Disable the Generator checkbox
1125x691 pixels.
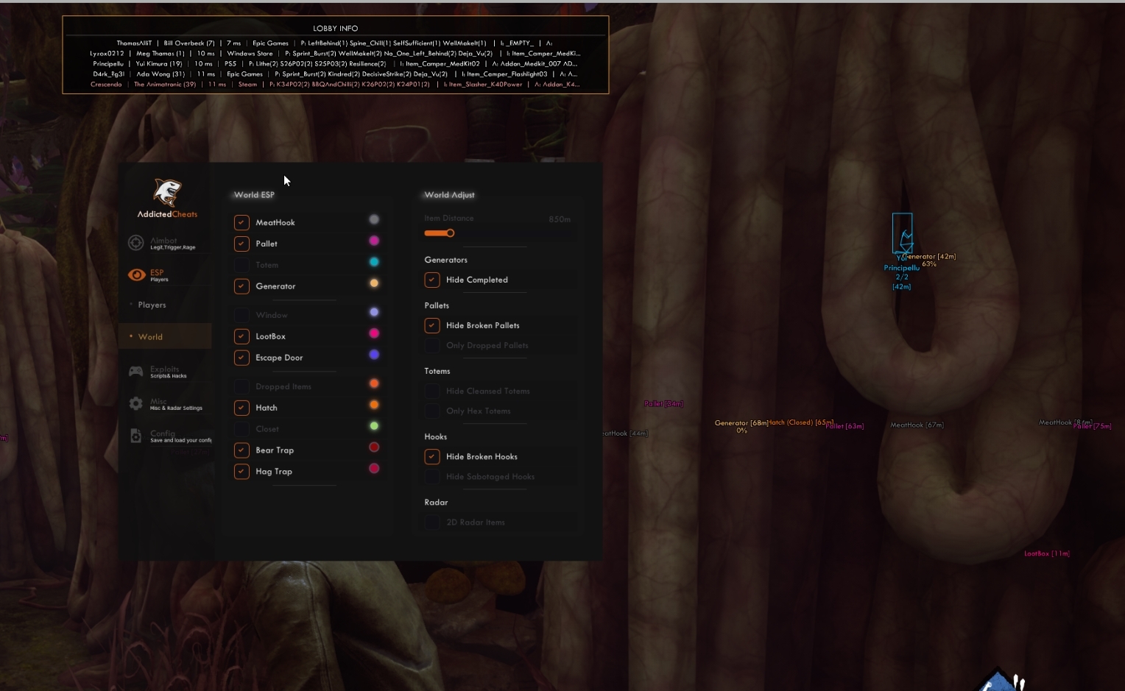coord(241,286)
